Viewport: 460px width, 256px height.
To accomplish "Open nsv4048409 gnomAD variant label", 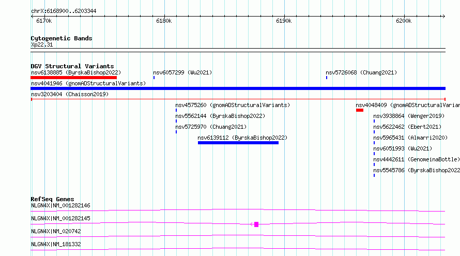I will [408, 105].
